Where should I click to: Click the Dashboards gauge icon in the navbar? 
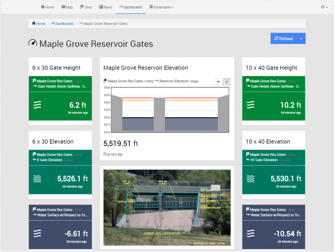click(x=121, y=7)
